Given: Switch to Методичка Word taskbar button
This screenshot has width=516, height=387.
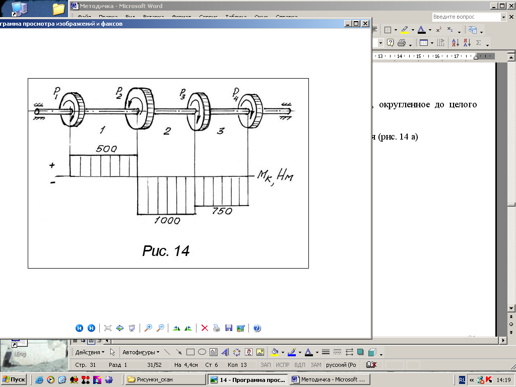Looking at the screenshot, I should tap(330, 379).
